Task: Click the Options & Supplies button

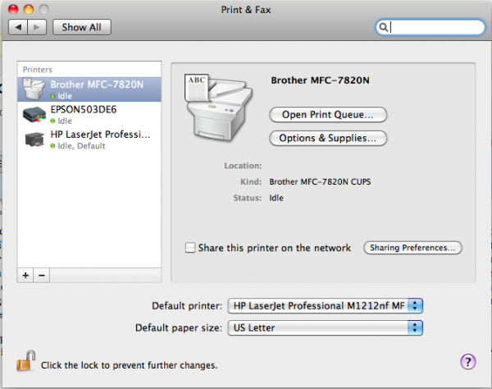Action: [x=328, y=138]
